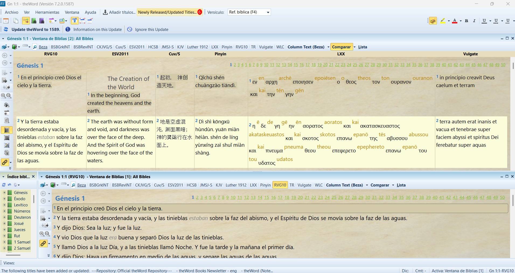Click the green book binoculars search icon
This screenshot has height=273, width=515.
coord(34,21)
